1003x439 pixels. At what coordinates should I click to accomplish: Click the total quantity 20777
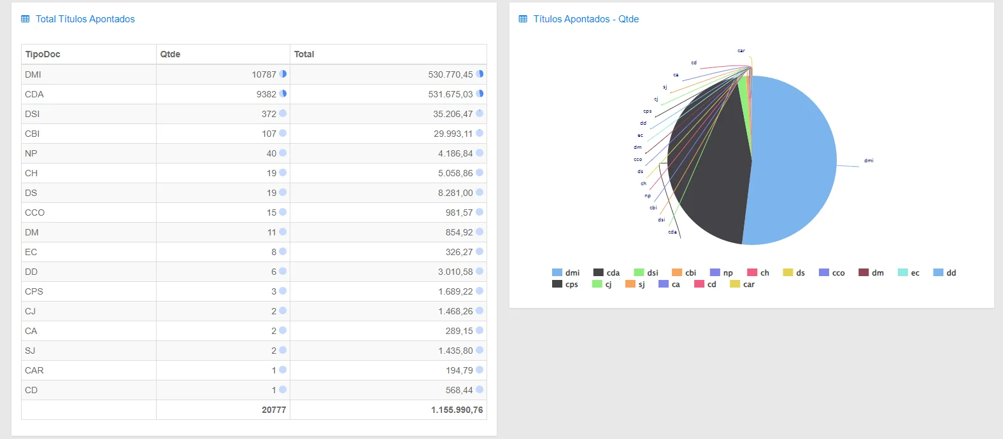(x=274, y=410)
